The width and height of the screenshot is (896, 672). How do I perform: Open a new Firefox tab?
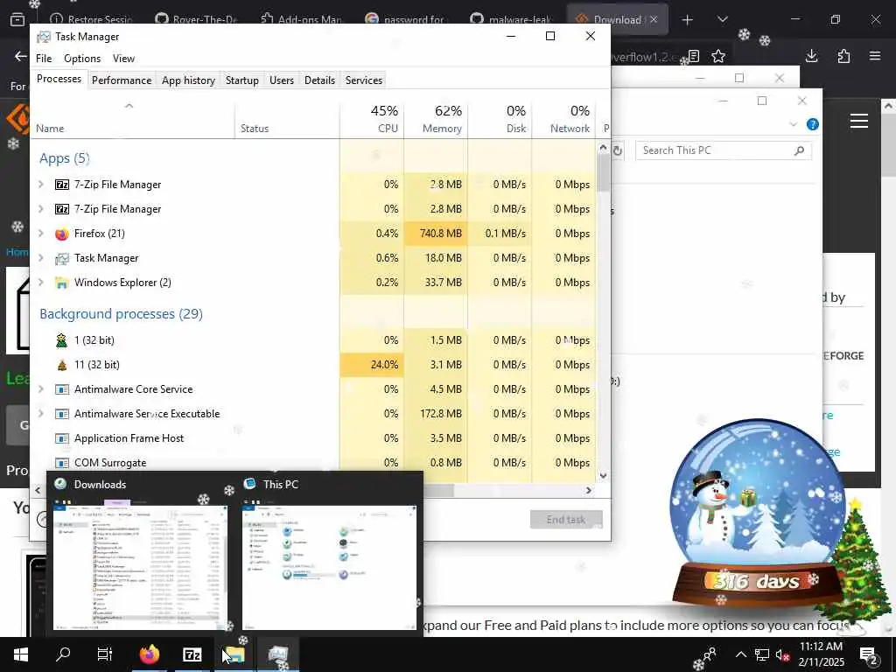688,20
